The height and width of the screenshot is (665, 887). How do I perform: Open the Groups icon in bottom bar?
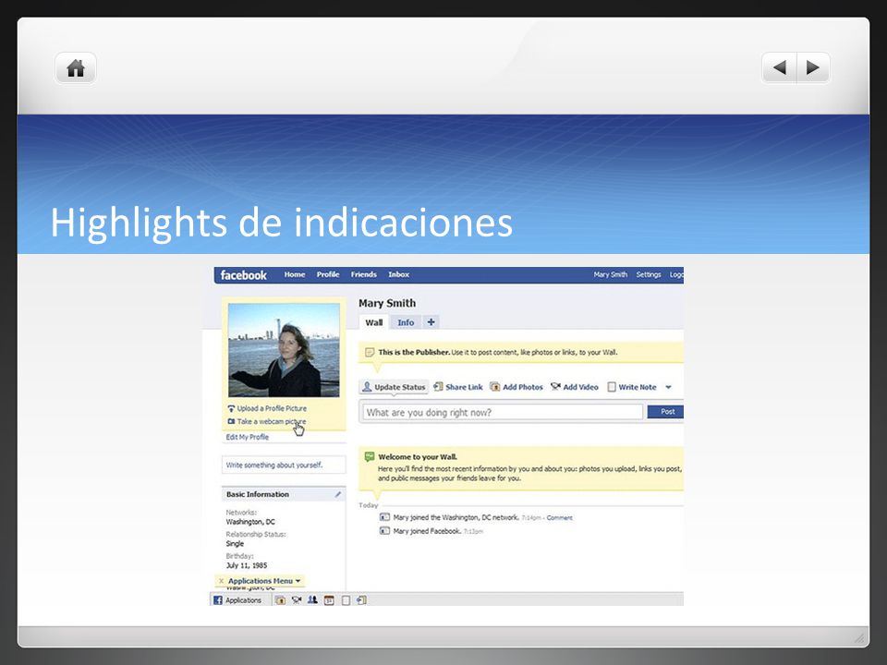(312, 600)
